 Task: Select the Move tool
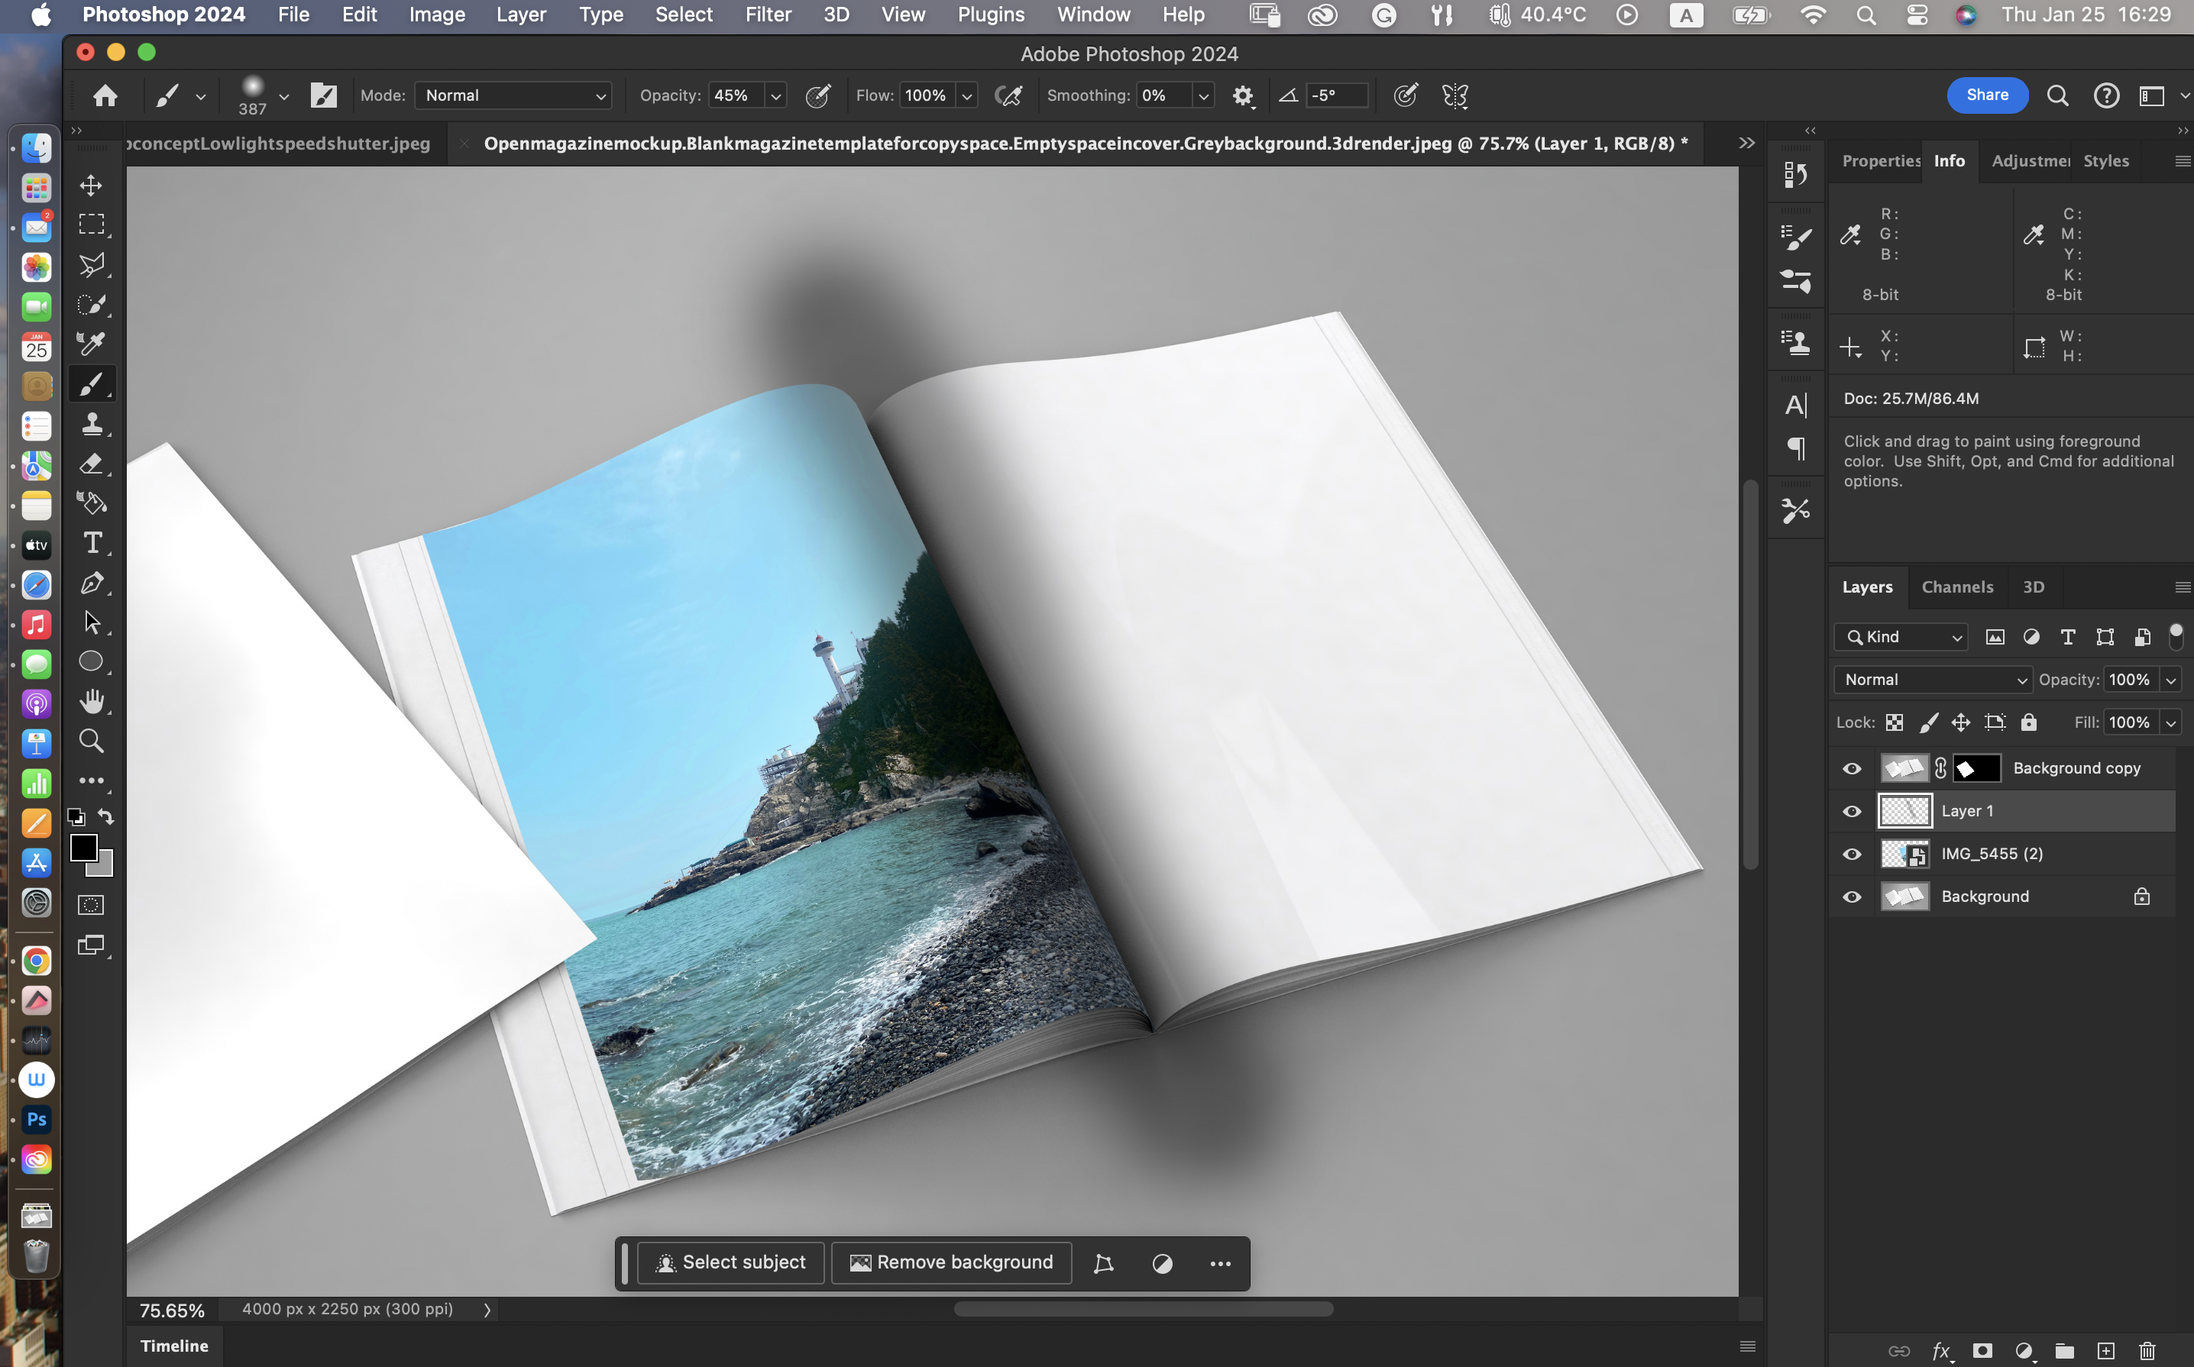tap(92, 186)
